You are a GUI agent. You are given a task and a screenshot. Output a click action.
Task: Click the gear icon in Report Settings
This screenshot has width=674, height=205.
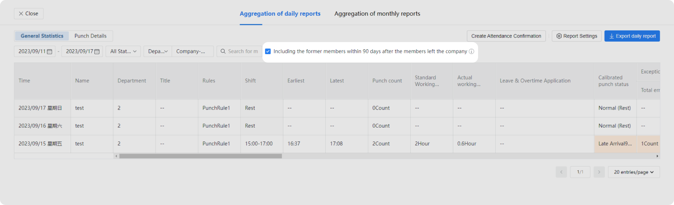tap(559, 36)
